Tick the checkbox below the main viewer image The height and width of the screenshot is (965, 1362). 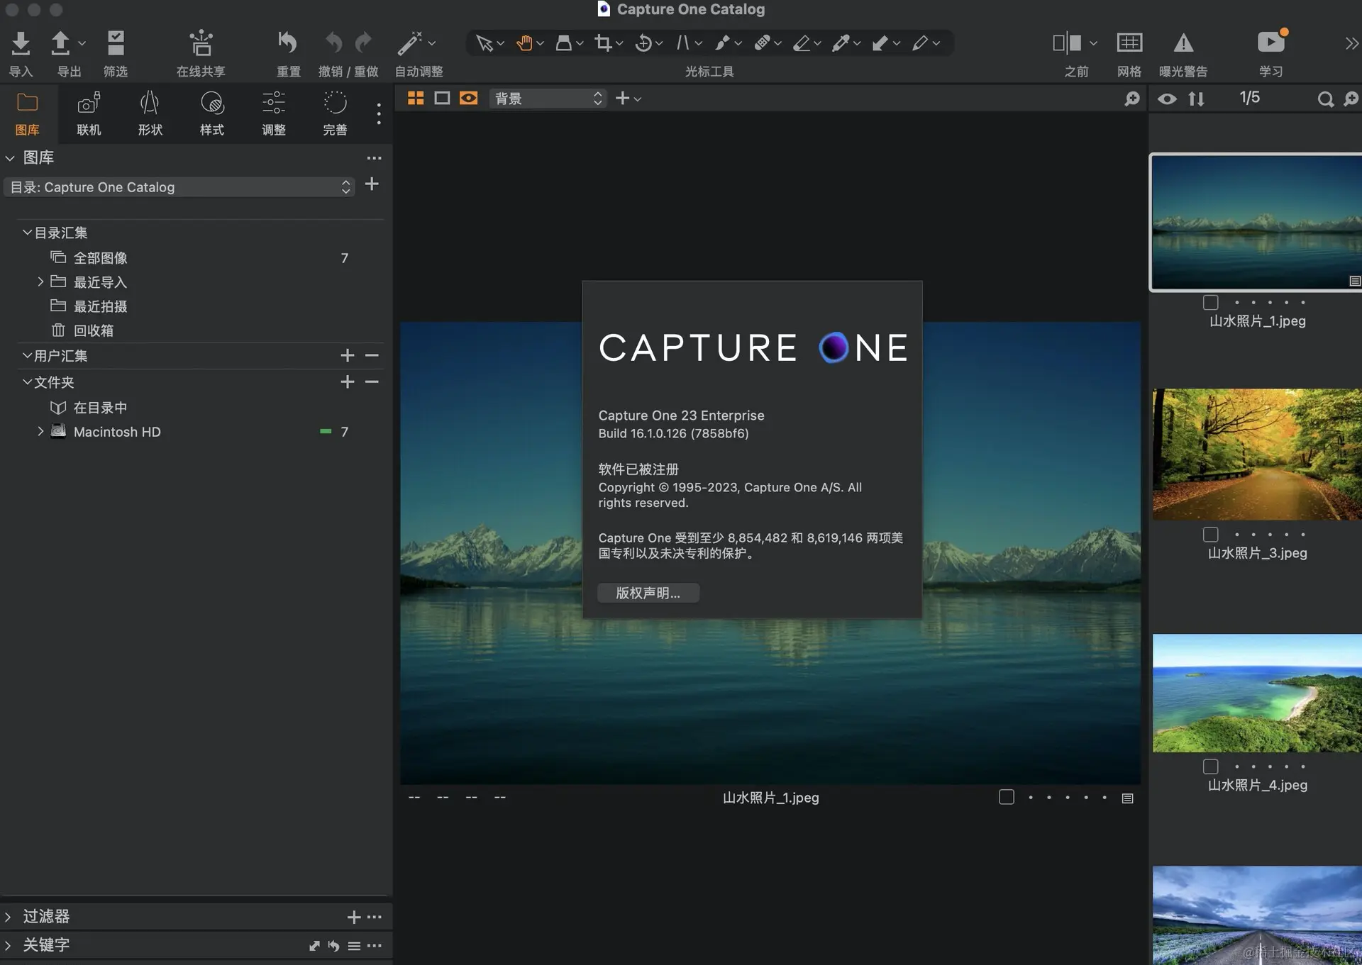(x=1006, y=797)
